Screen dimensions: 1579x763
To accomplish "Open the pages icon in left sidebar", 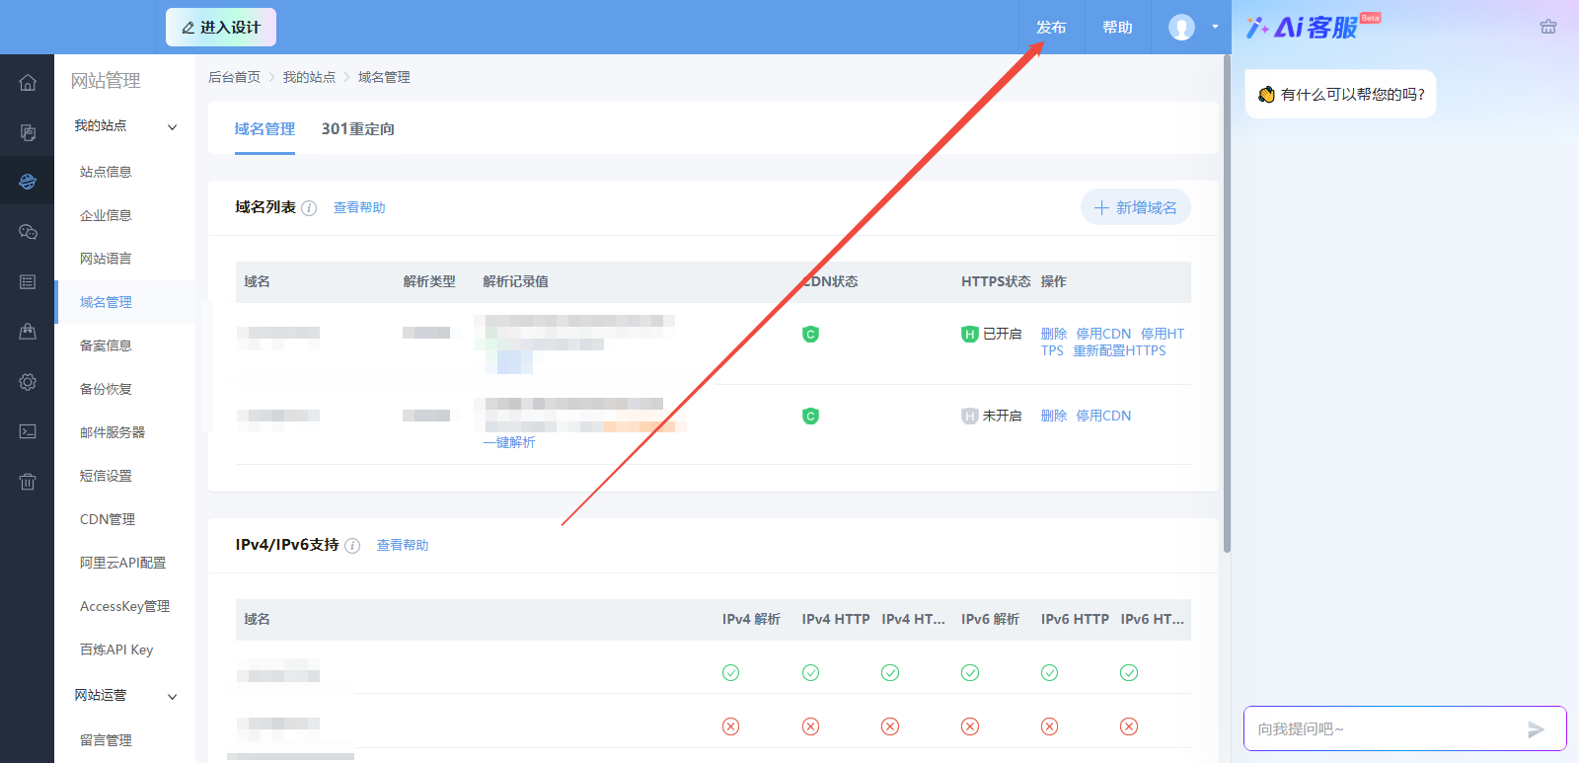I will [x=28, y=132].
